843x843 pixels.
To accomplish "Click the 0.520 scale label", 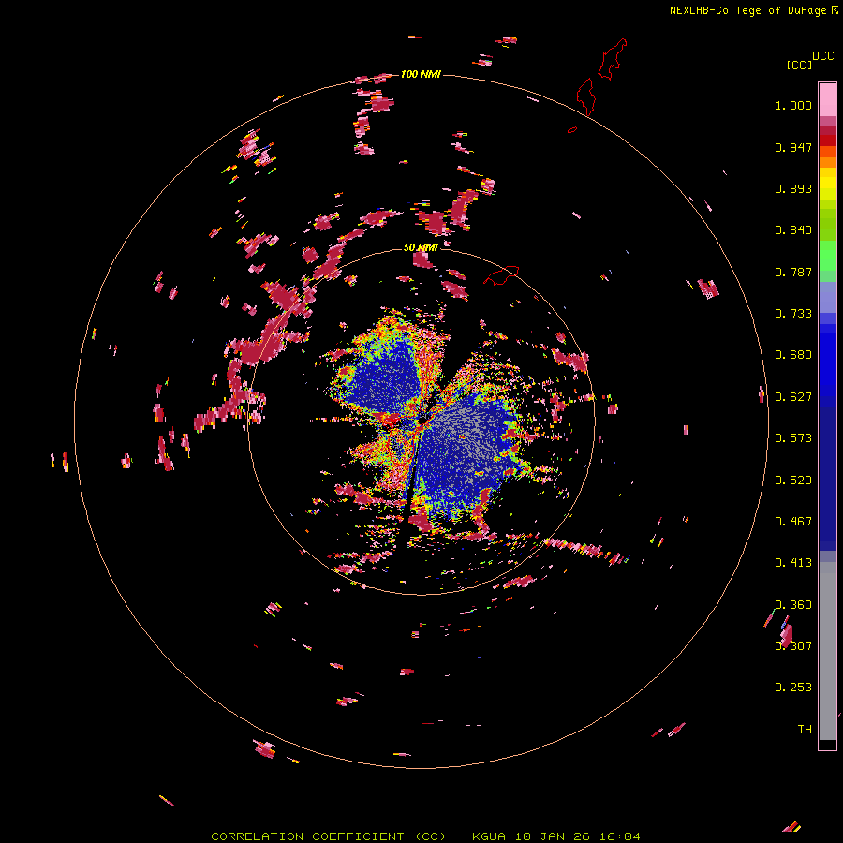I will [x=793, y=481].
